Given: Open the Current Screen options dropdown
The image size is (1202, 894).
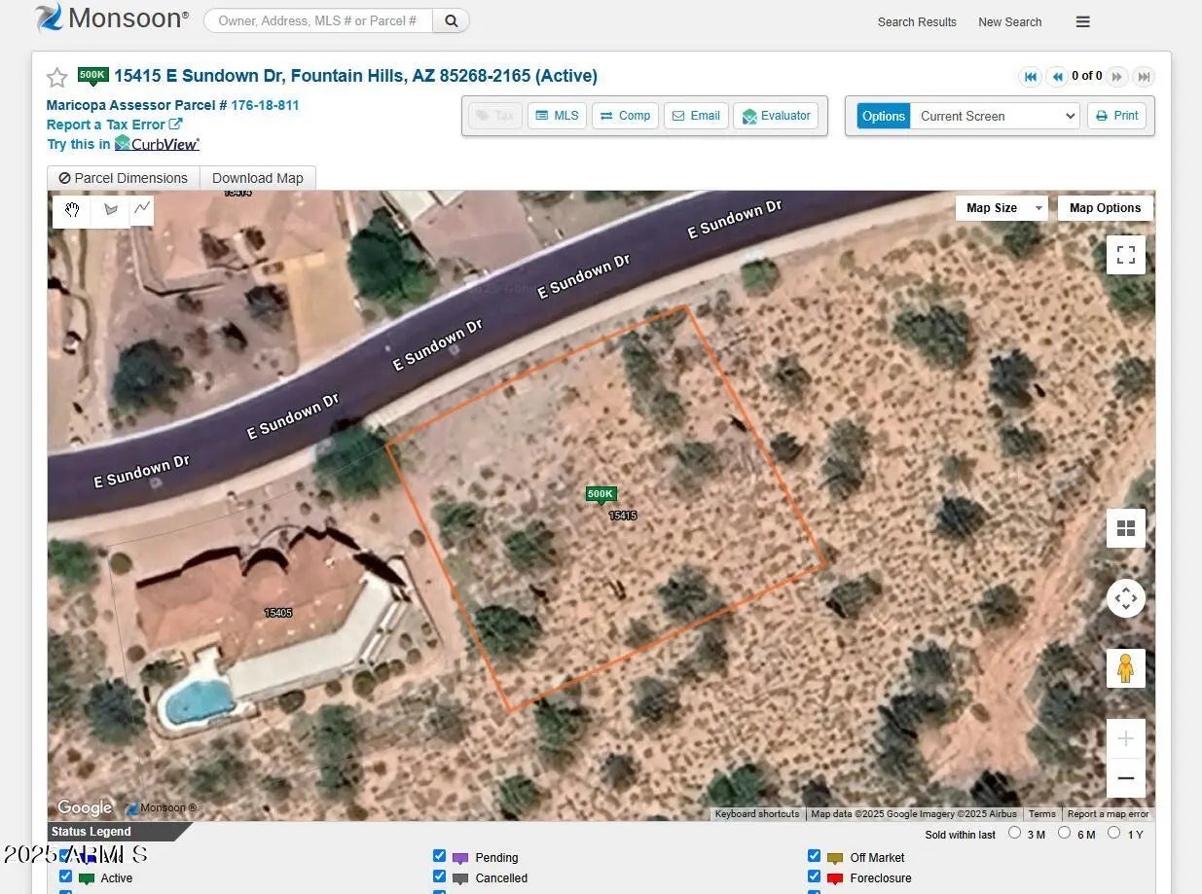Looking at the screenshot, I should click(995, 116).
